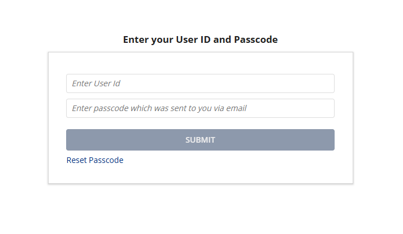This screenshot has width=403, height=234.
Task: Place cursor in the first login field
Action: pos(200,83)
